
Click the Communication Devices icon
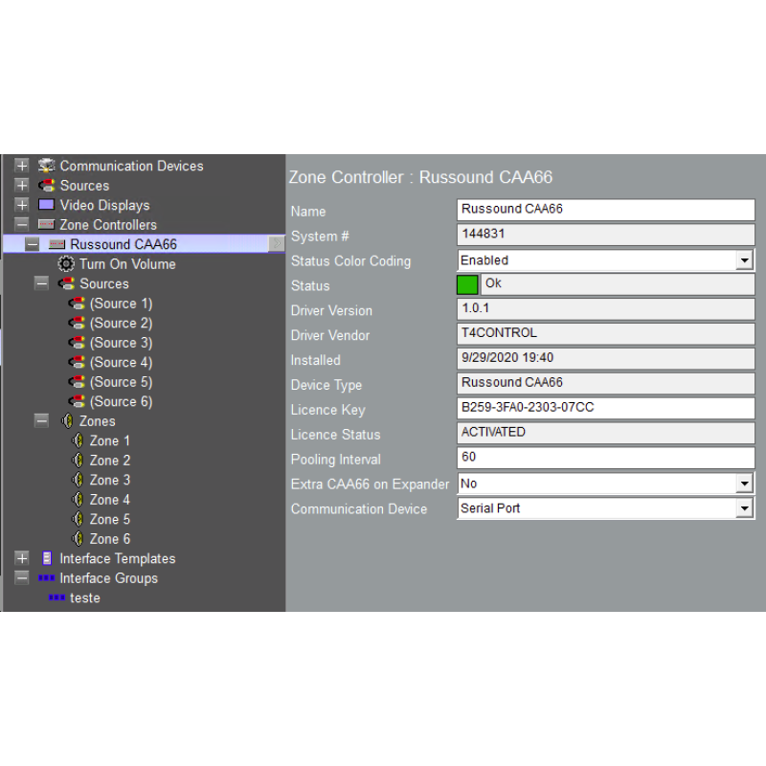[x=46, y=166]
